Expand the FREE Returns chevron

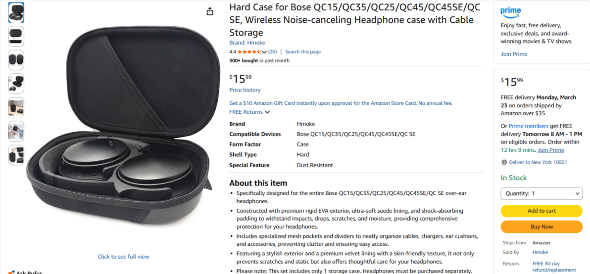point(267,112)
